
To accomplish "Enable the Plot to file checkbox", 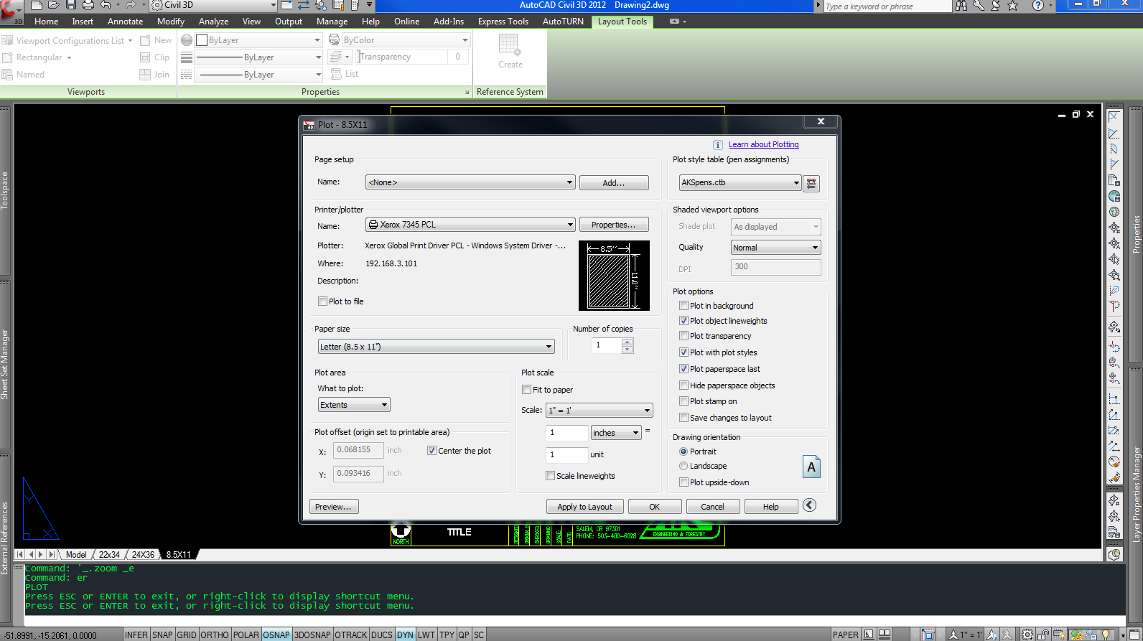I will (322, 301).
